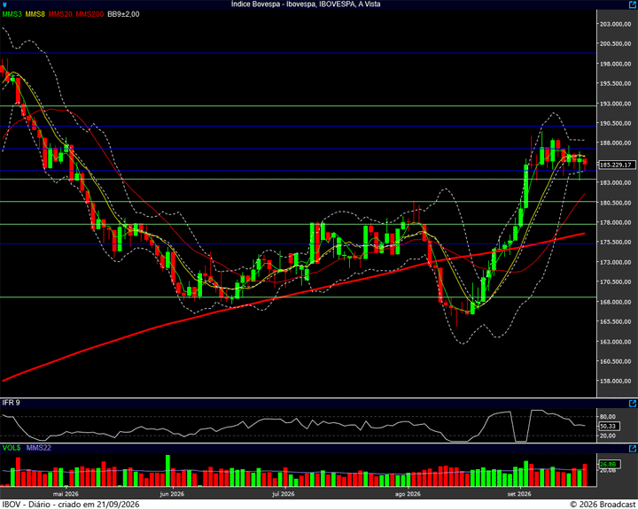Click the jul 2026 time axis marker
This screenshot has height=509, width=638.
pyautogui.click(x=284, y=494)
